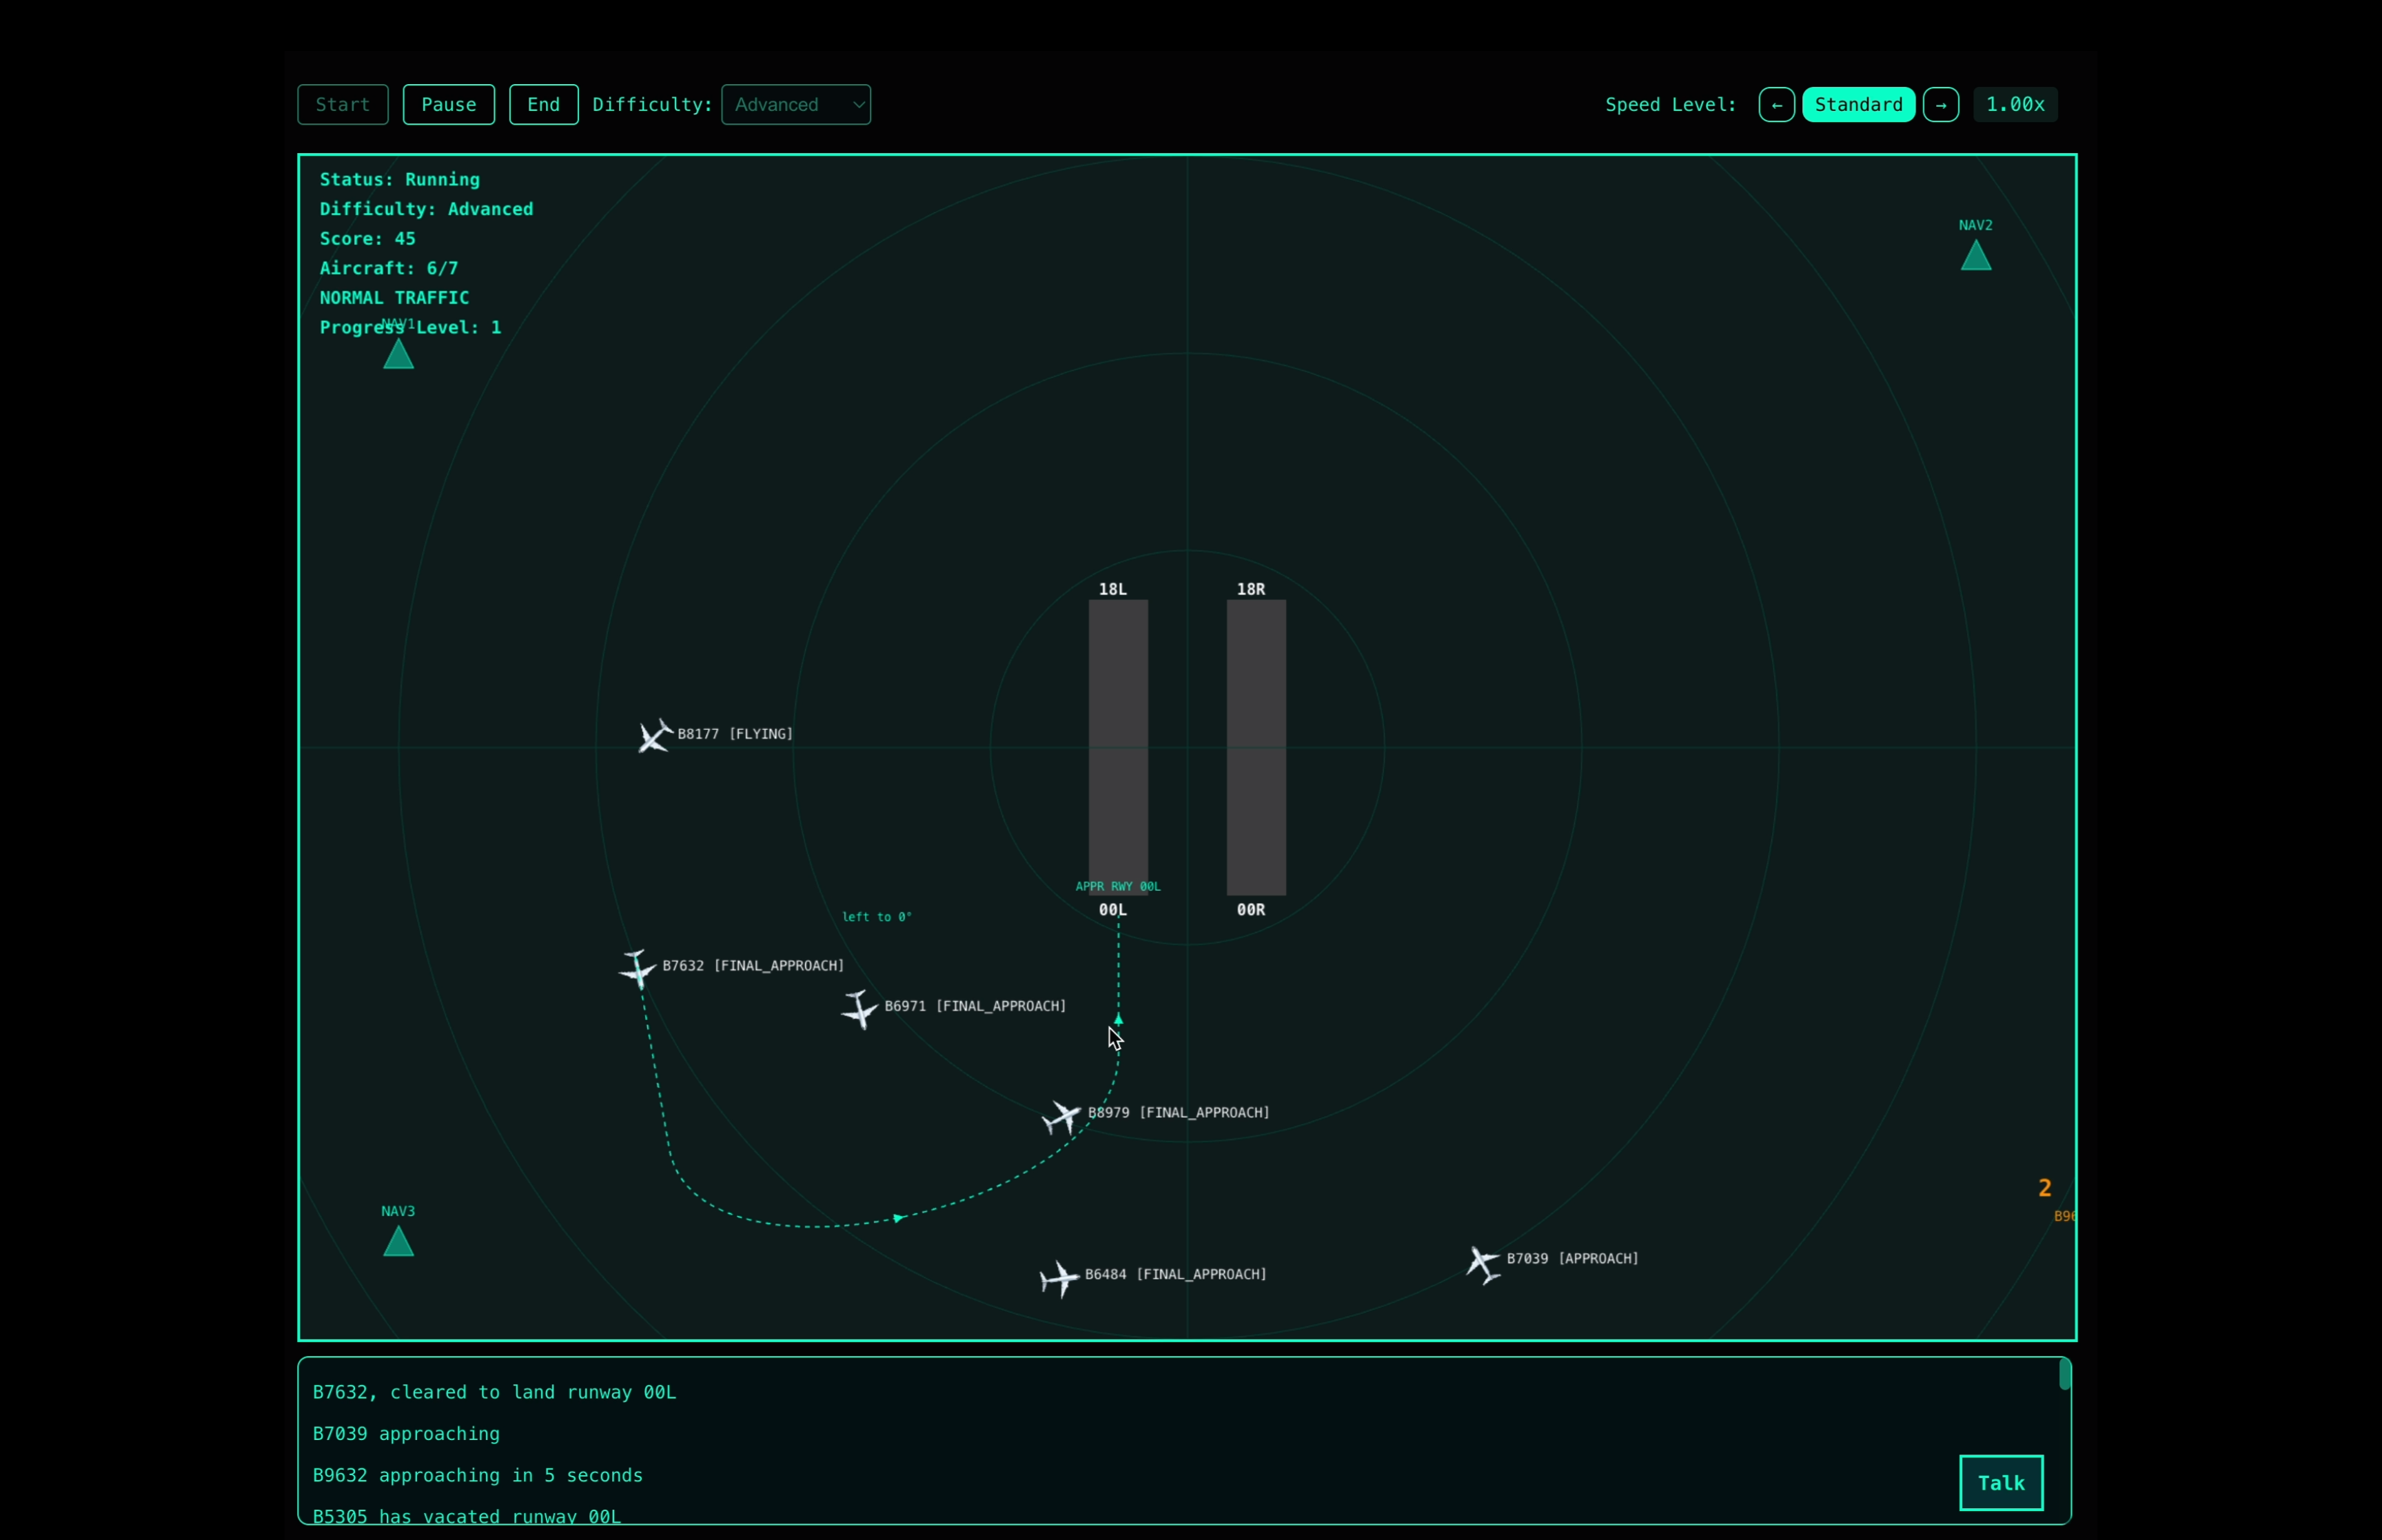The height and width of the screenshot is (1540, 2382).
Task: Click the NAV2 beacon triangle
Action: click(x=1975, y=255)
